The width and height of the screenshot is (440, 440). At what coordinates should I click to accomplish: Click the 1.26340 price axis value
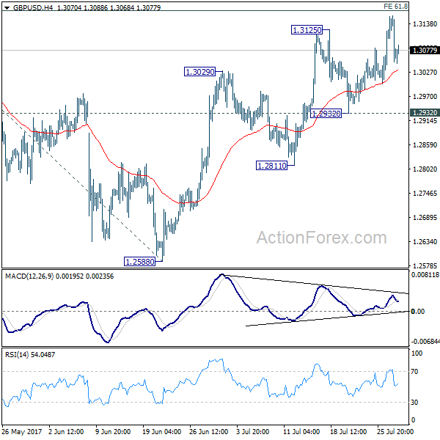(425, 241)
